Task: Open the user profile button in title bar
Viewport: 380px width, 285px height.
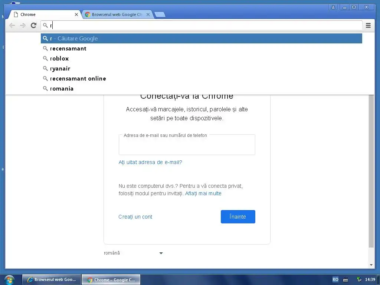Action: (x=333, y=7)
